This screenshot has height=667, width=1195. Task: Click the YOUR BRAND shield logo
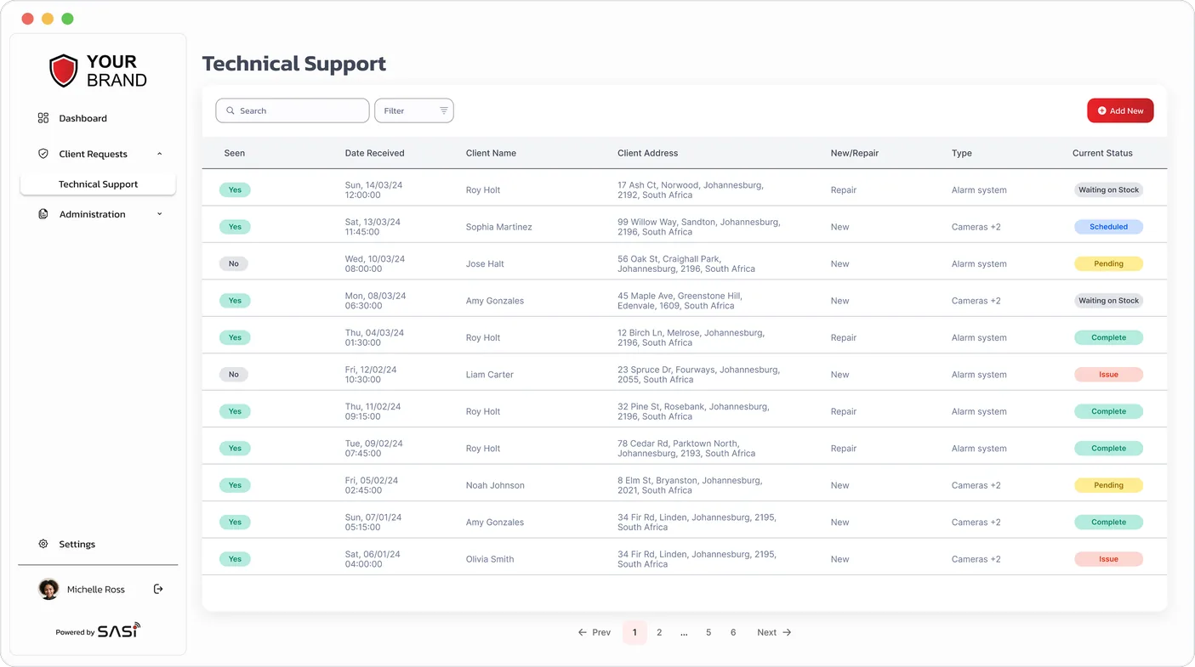(64, 71)
